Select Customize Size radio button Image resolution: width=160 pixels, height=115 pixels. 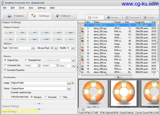point(5,65)
